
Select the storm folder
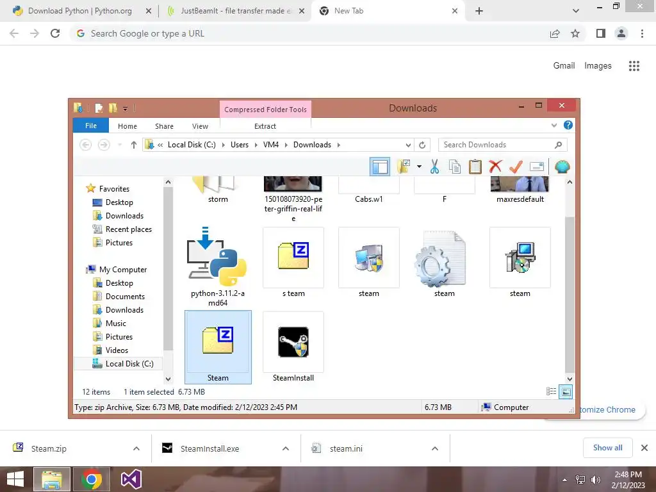pos(218,190)
